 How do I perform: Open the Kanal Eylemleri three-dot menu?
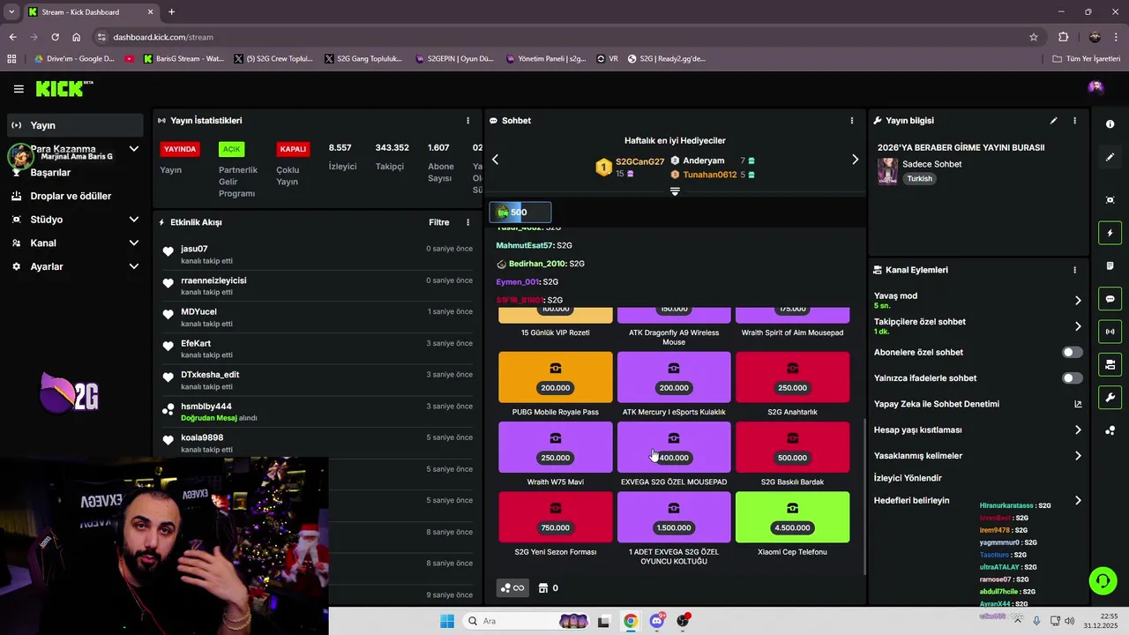[x=1074, y=270]
